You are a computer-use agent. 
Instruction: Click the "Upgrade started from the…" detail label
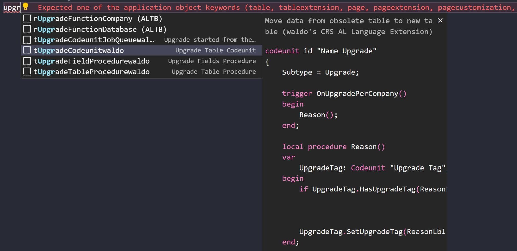point(210,40)
